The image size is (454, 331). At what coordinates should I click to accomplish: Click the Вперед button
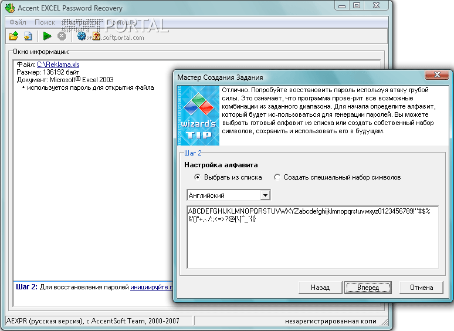(368, 288)
